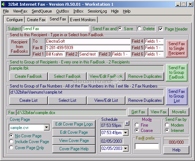Image resolution: width=195 pixels, height=161 pixels.
Task: Click Send Fax to Single Recipient button
Action: [177, 48]
